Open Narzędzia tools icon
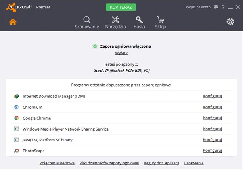This screenshot has height=170, width=243. pyautogui.click(x=115, y=20)
